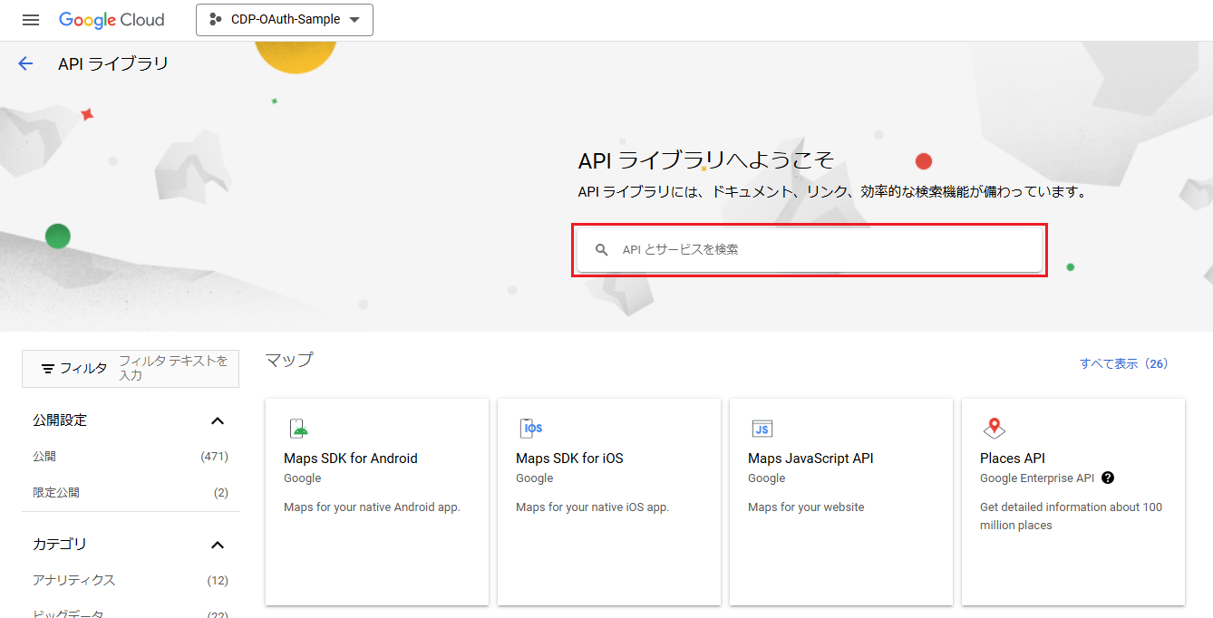Open the Maps JavaScript API card title
The width and height of the screenshot is (1213, 618).
click(x=810, y=459)
